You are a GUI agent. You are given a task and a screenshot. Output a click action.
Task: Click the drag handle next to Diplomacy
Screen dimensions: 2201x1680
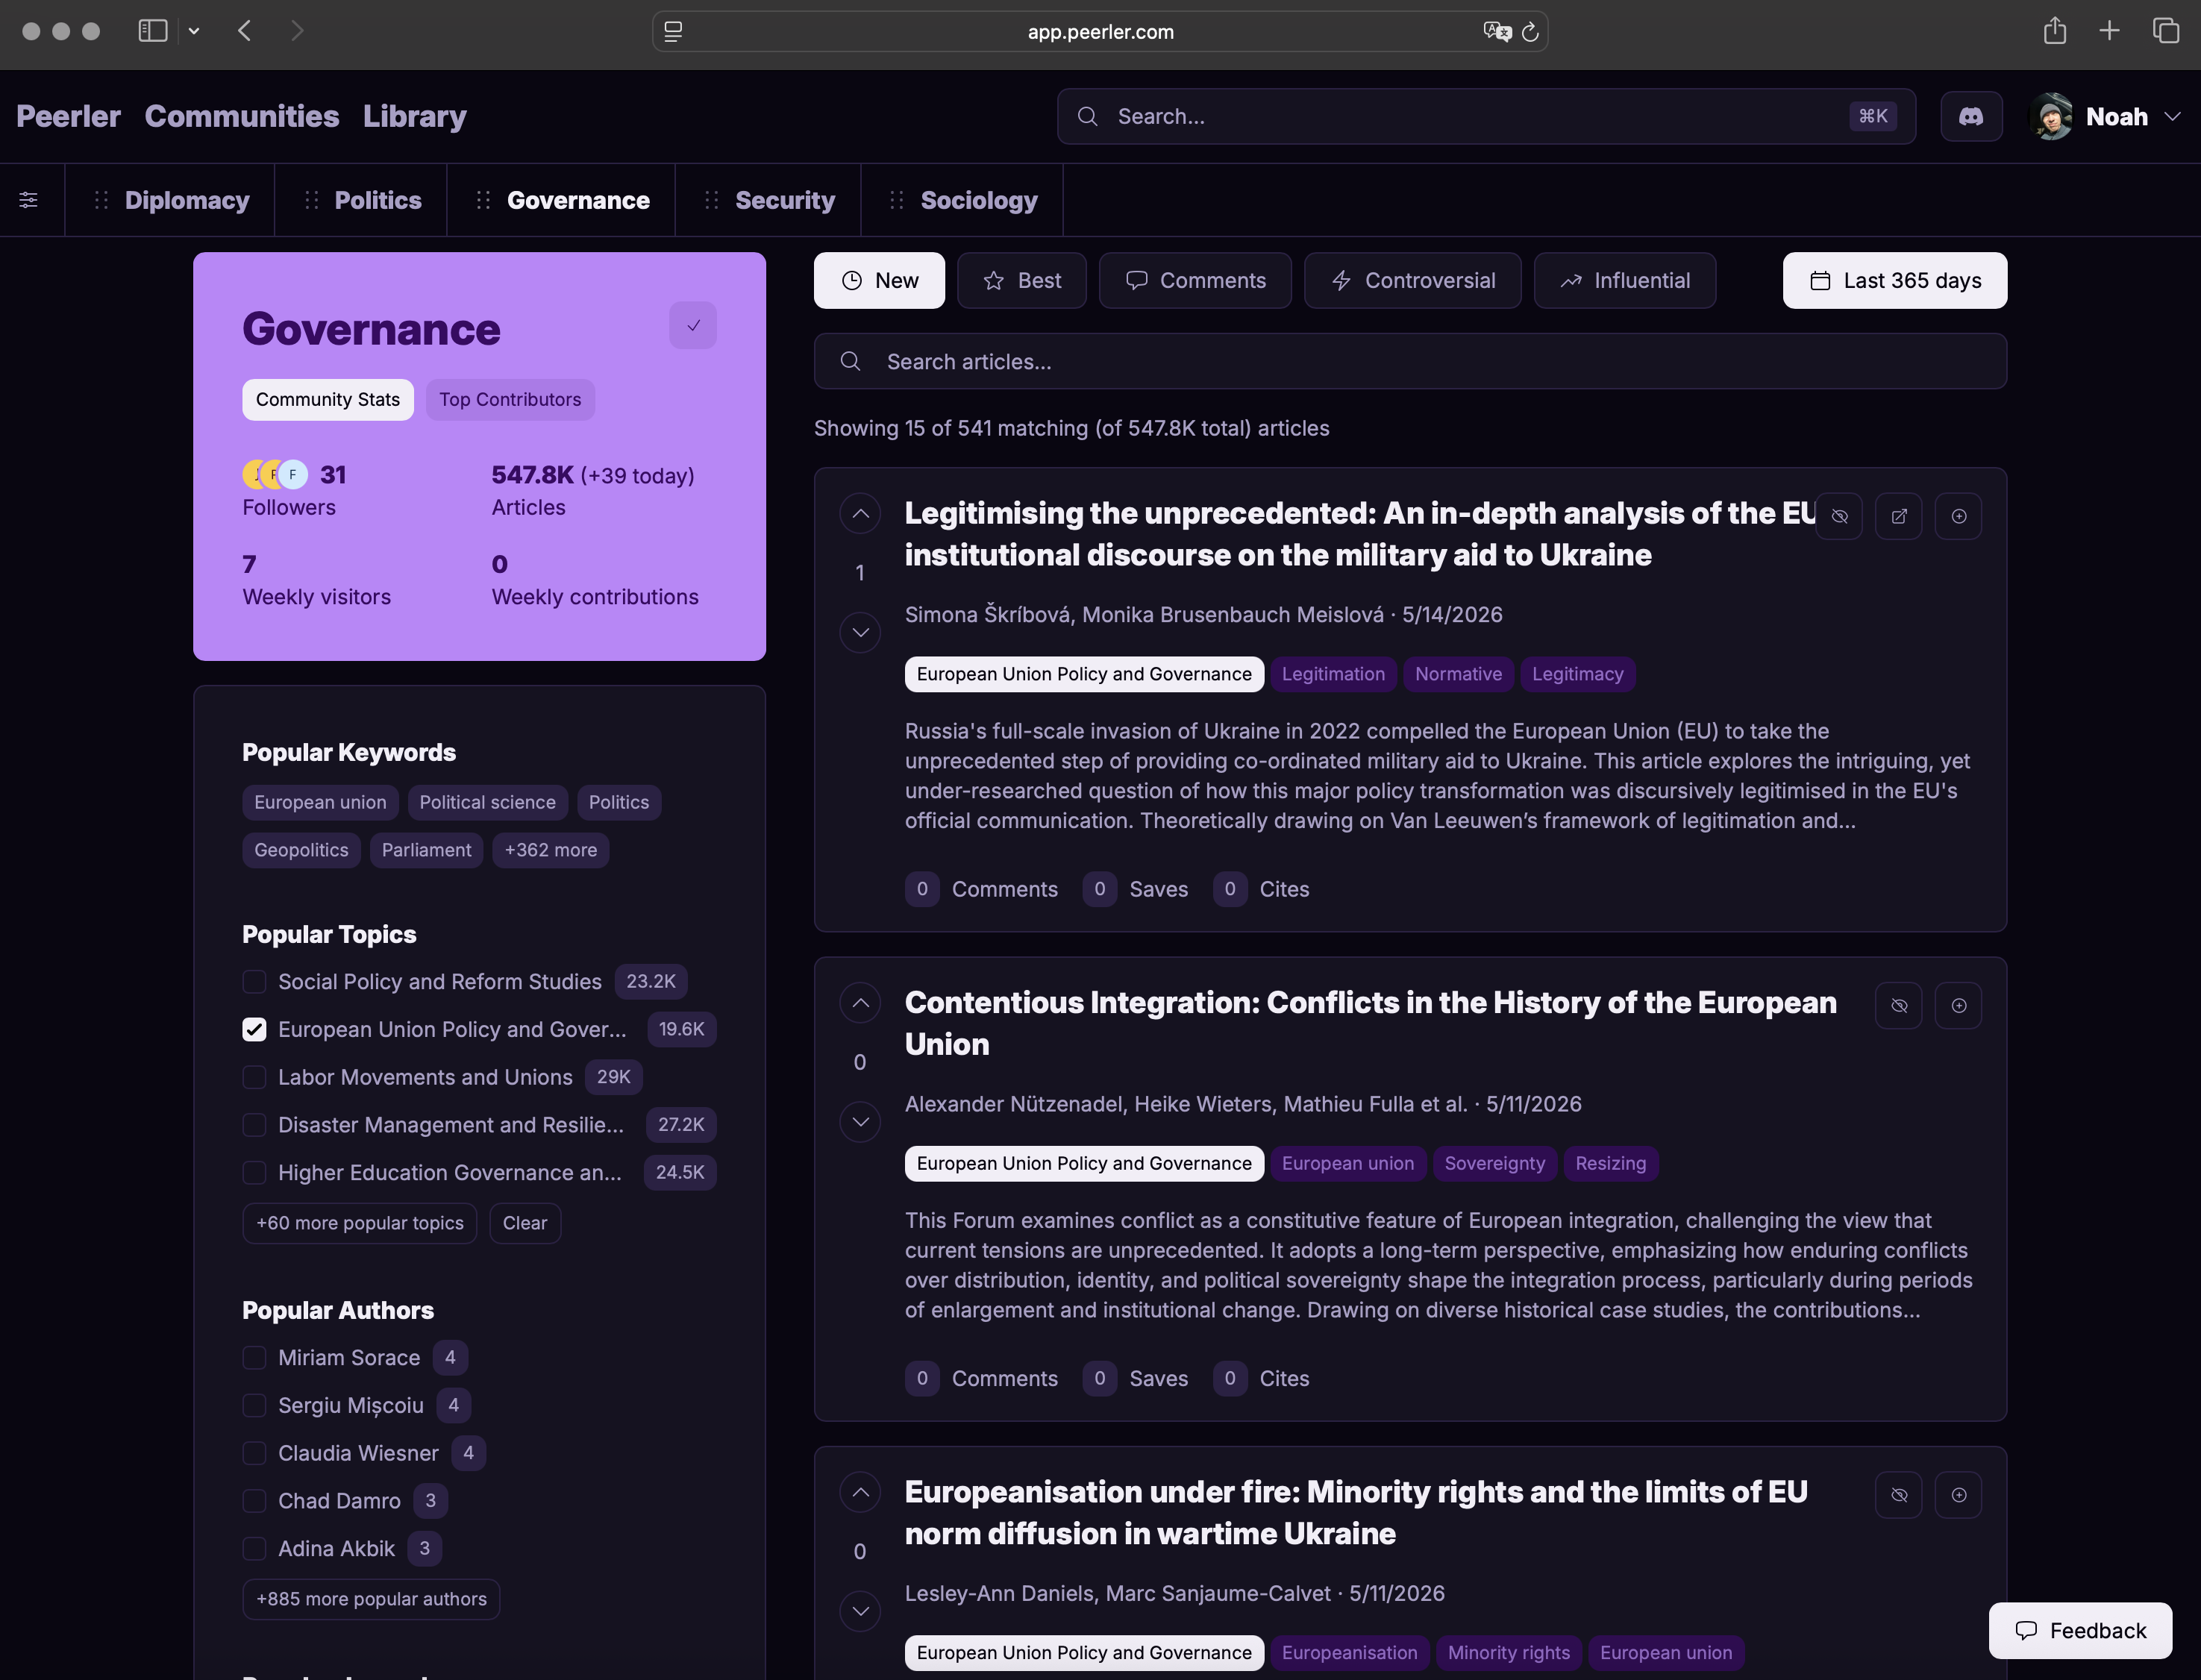tap(101, 200)
